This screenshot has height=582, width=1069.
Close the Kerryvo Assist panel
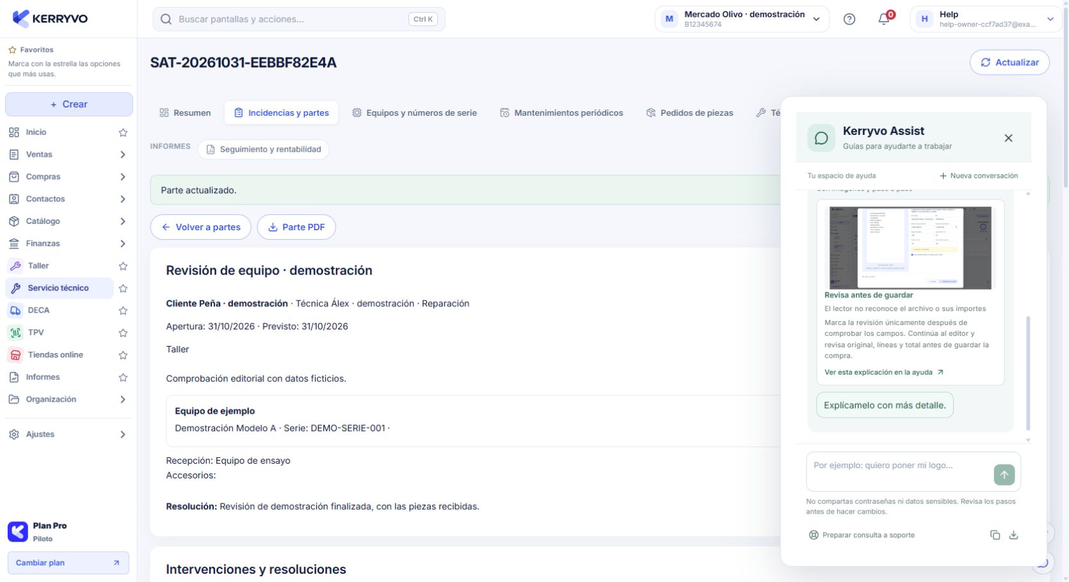(x=1008, y=138)
